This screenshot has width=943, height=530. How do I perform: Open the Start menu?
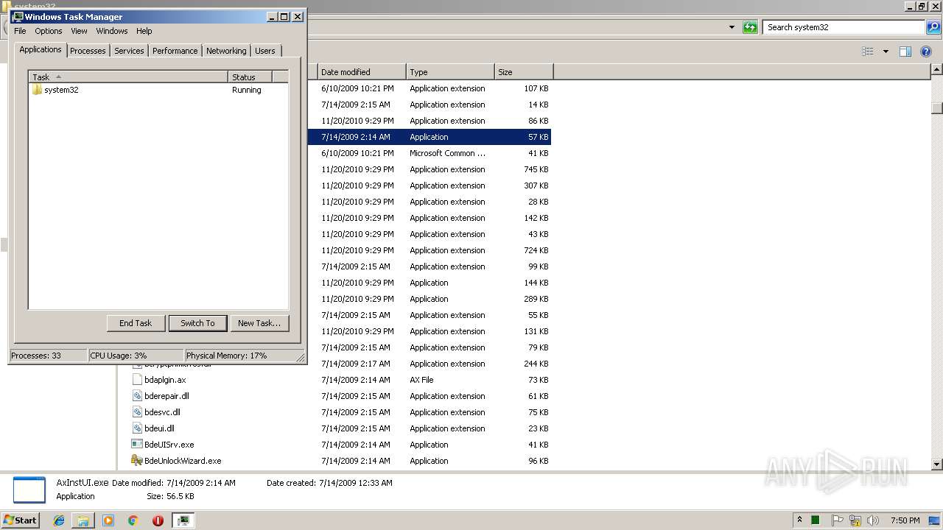(20, 520)
